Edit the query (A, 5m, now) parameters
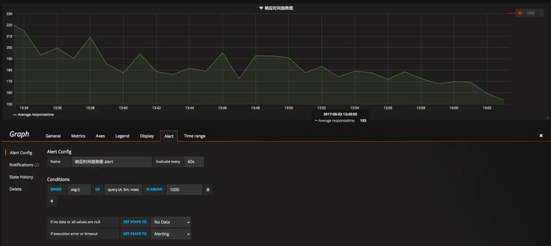551x246 pixels. coord(123,190)
